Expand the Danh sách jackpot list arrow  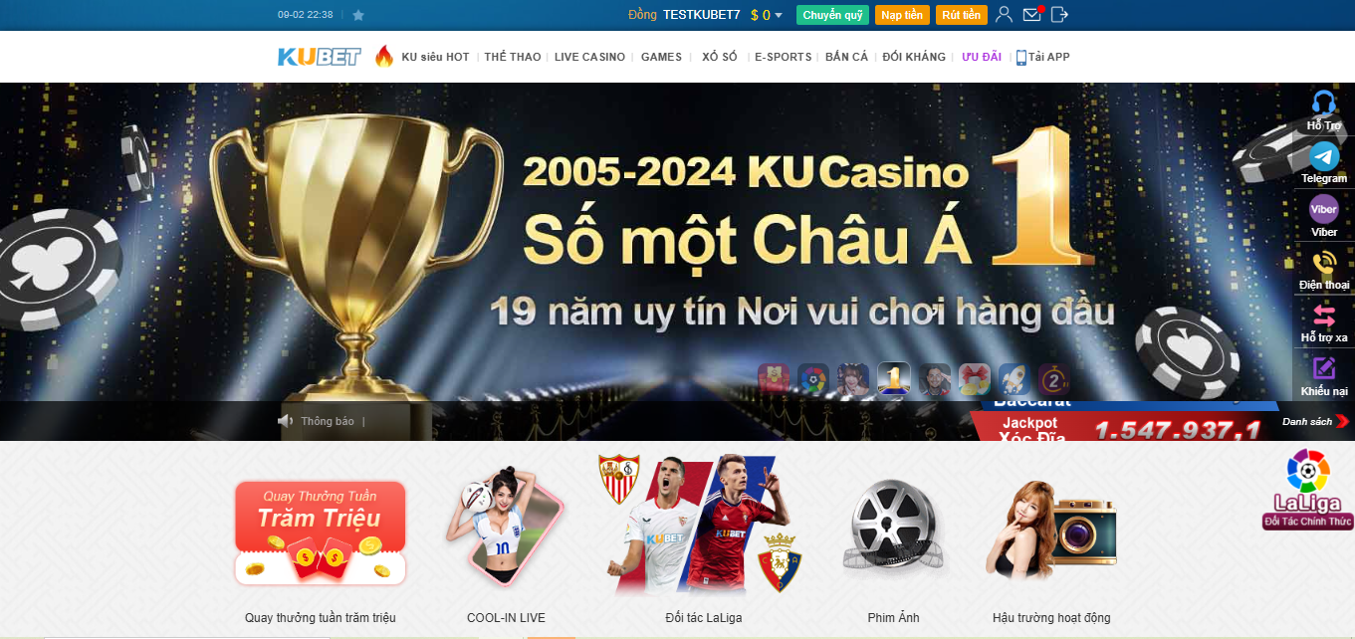[x=1342, y=421]
